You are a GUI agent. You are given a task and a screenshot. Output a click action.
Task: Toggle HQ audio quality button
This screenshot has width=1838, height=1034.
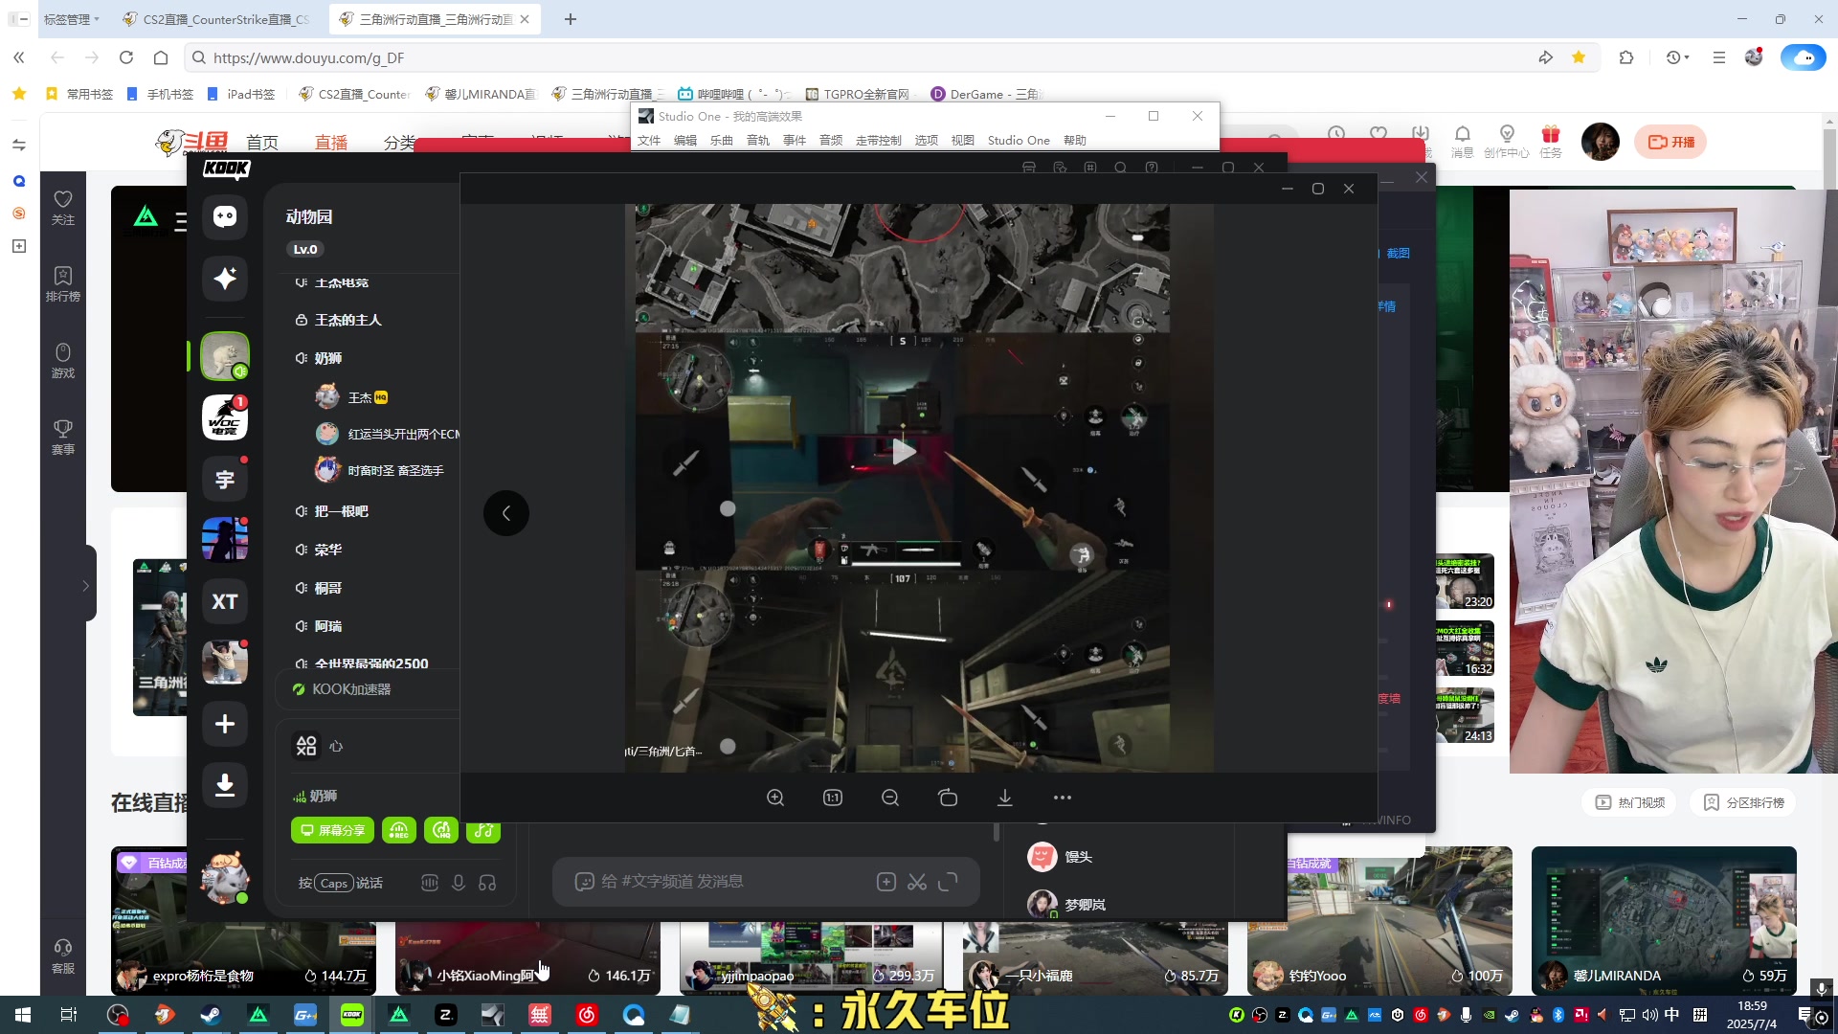(441, 830)
